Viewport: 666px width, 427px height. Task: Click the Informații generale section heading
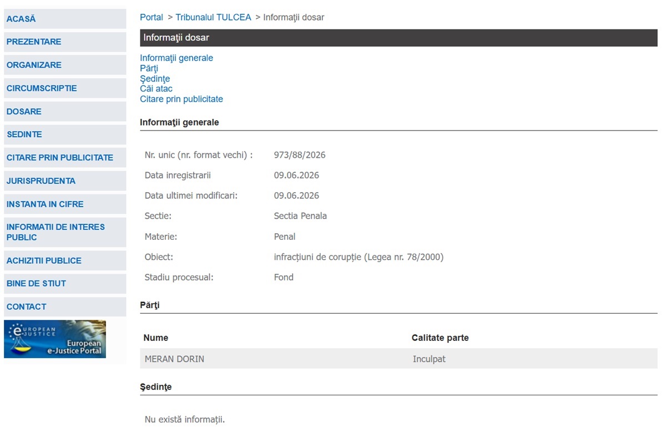coord(179,122)
